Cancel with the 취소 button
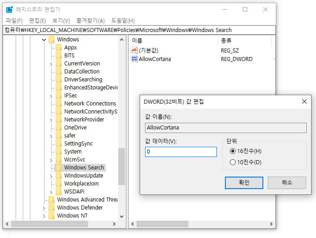This screenshot has height=238, width=316. pos(287,182)
